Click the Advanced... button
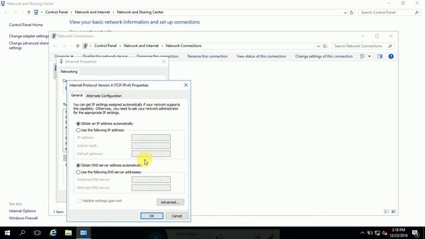425x239 pixels. pyautogui.click(x=170, y=202)
